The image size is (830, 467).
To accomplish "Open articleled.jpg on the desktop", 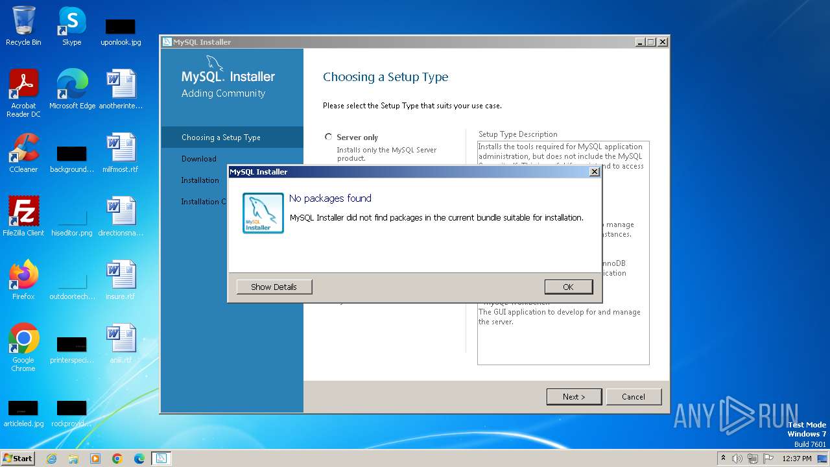I will pyautogui.click(x=23, y=413).
